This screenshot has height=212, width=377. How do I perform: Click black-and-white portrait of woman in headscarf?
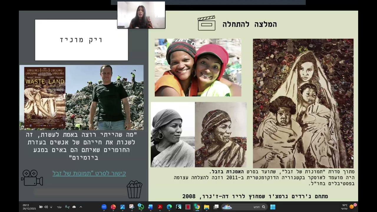(173, 135)
